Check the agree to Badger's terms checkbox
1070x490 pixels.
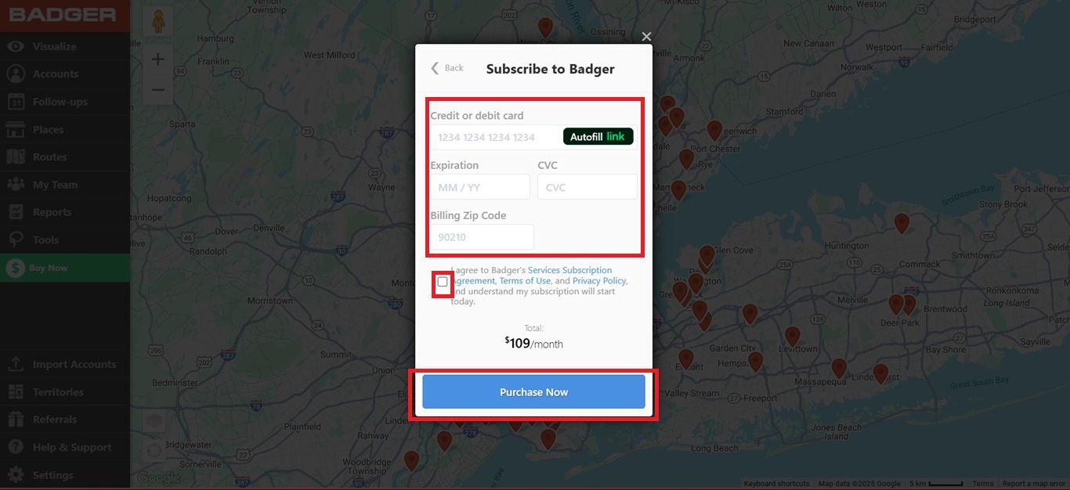point(443,282)
